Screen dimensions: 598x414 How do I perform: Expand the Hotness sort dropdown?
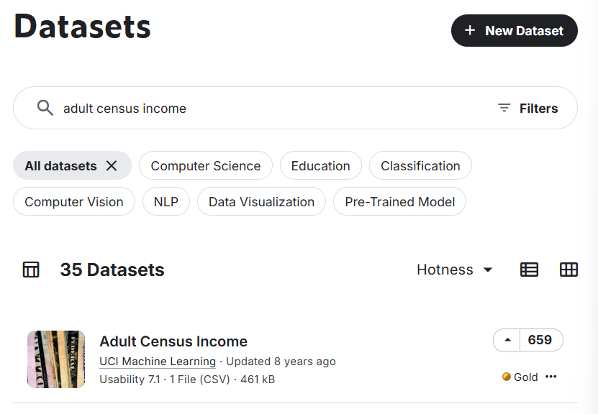coord(455,270)
